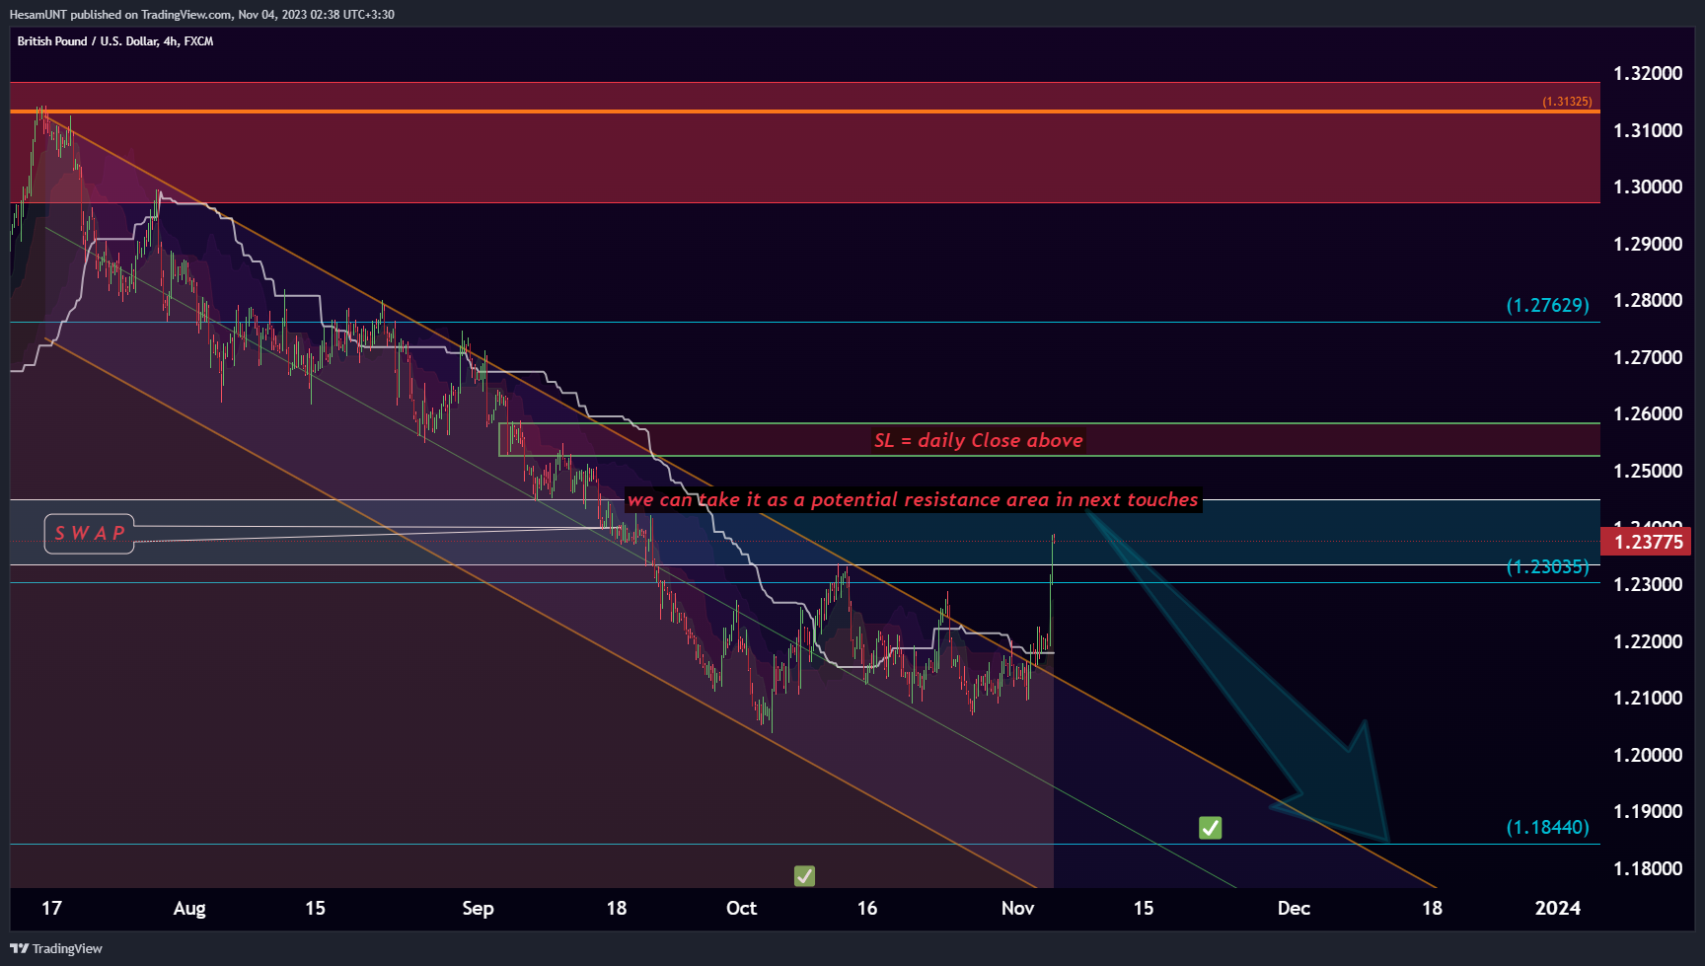Click the 1.20000 price axis value
This screenshot has width=1705, height=966.
click(x=1648, y=755)
